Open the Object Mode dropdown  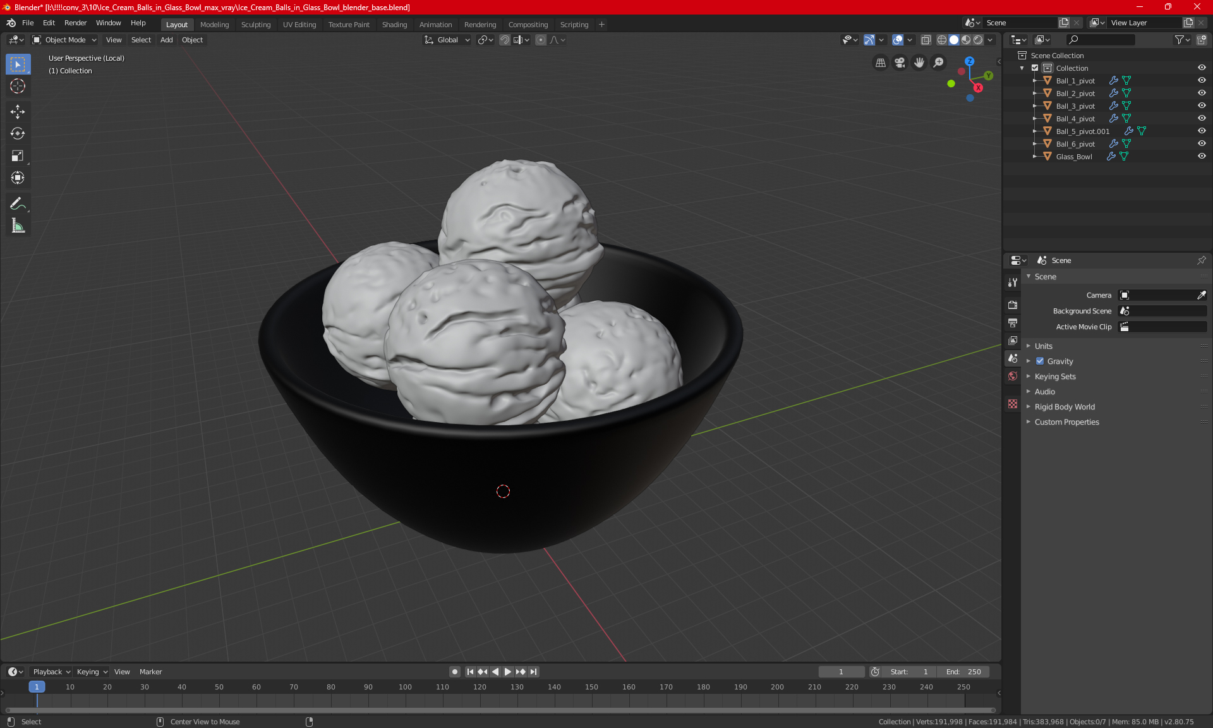click(x=64, y=40)
